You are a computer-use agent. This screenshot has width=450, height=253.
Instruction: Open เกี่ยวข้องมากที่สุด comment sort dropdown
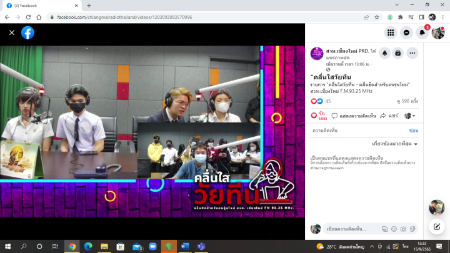pyautogui.click(x=394, y=144)
